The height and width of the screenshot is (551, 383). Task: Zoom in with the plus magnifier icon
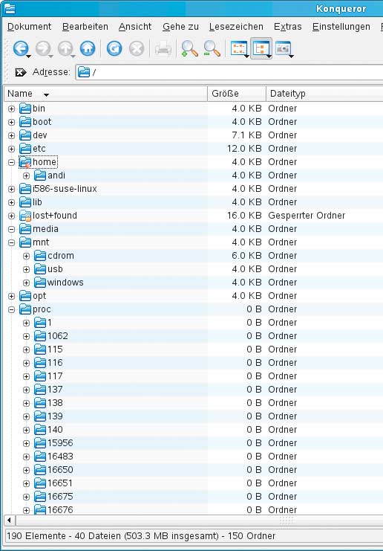tap(190, 48)
